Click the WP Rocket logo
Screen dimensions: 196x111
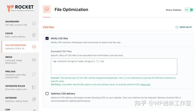pyautogui.click(x=20, y=8)
